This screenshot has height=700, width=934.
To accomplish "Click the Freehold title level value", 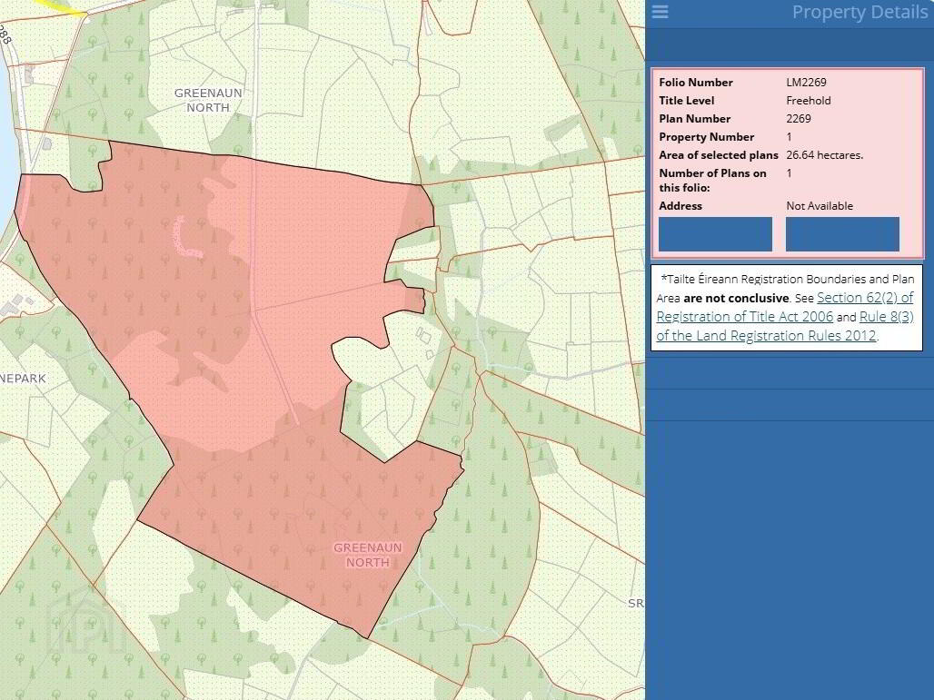I will 808,101.
